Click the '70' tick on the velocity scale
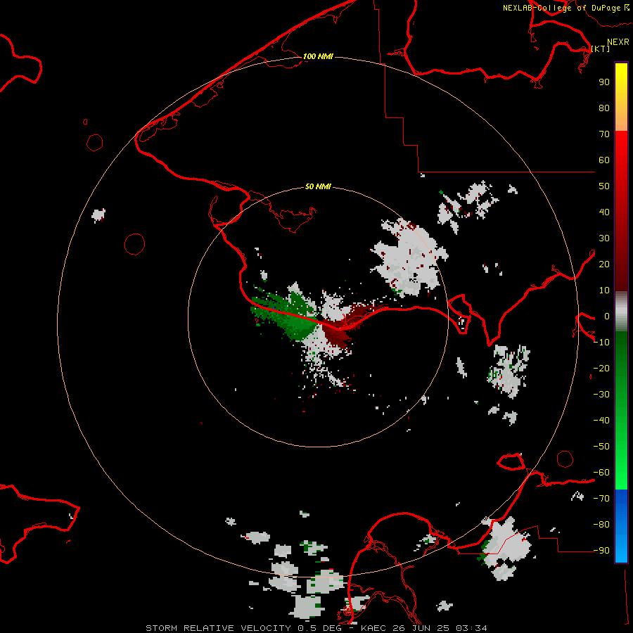The height and width of the screenshot is (633, 633). (604, 134)
